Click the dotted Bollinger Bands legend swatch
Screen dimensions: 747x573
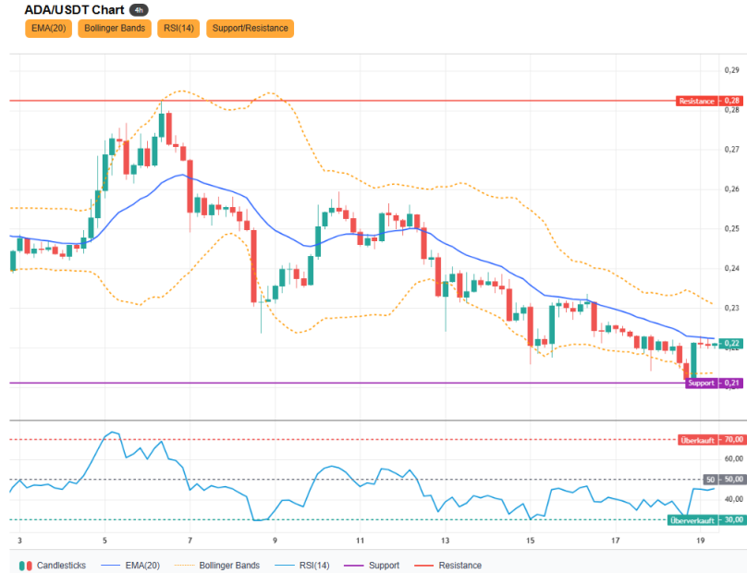point(184,566)
